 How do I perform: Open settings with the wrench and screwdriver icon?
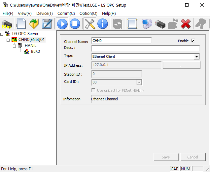coord(90,24)
